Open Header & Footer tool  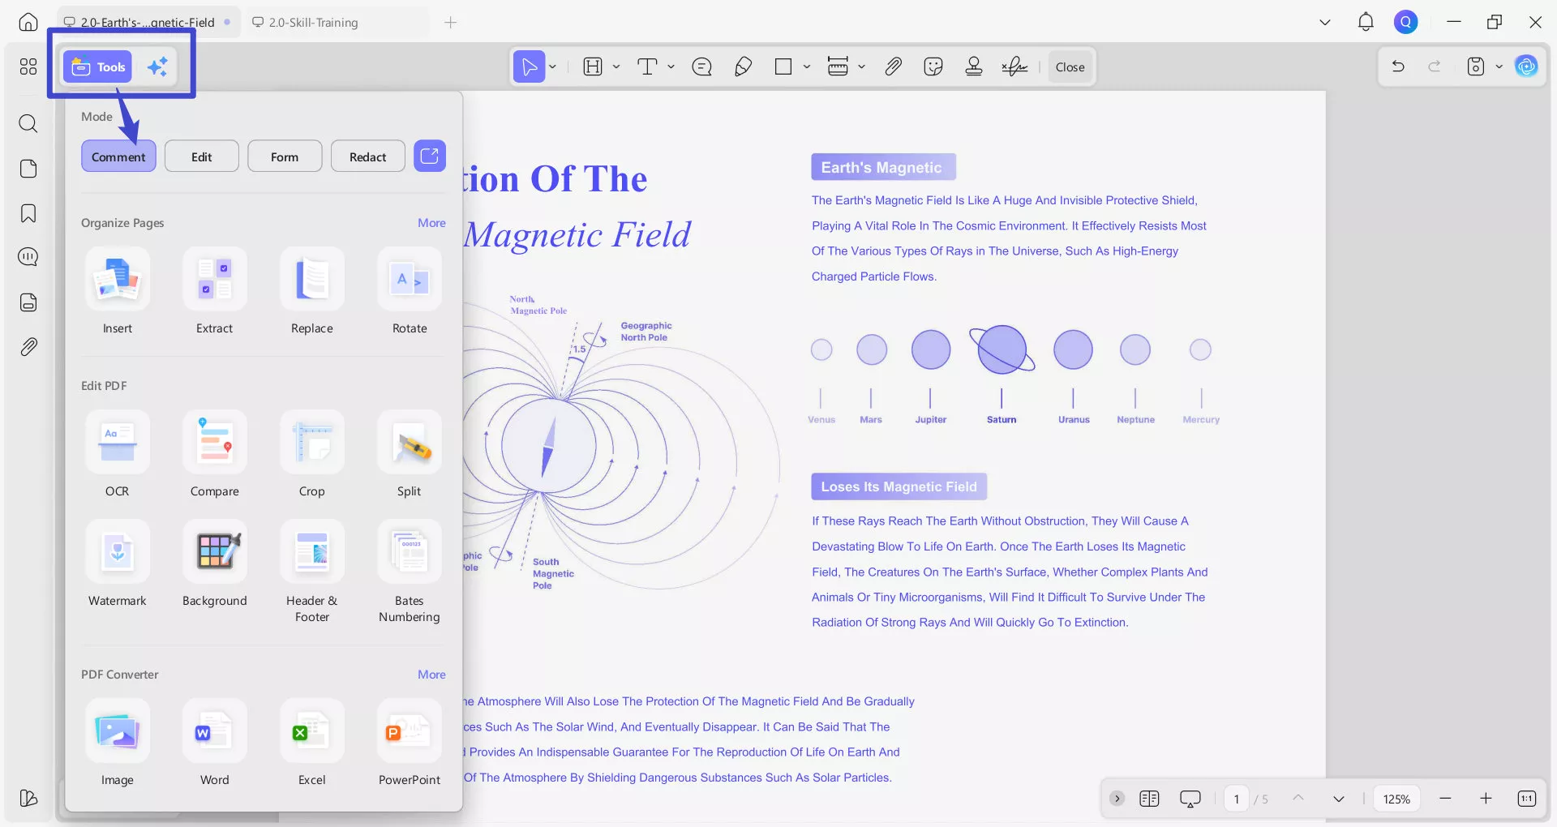[312, 551]
